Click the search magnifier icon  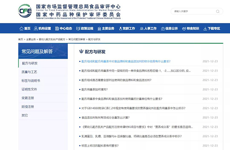pos(218,11)
